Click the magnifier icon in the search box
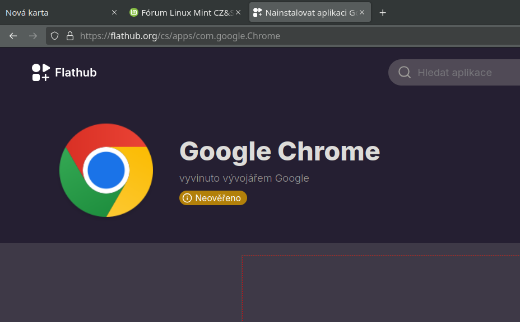The height and width of the screenshot is (322, 520). [404, 72]
